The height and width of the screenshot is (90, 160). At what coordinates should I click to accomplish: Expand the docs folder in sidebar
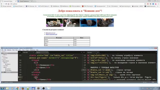tap(3, 66)
